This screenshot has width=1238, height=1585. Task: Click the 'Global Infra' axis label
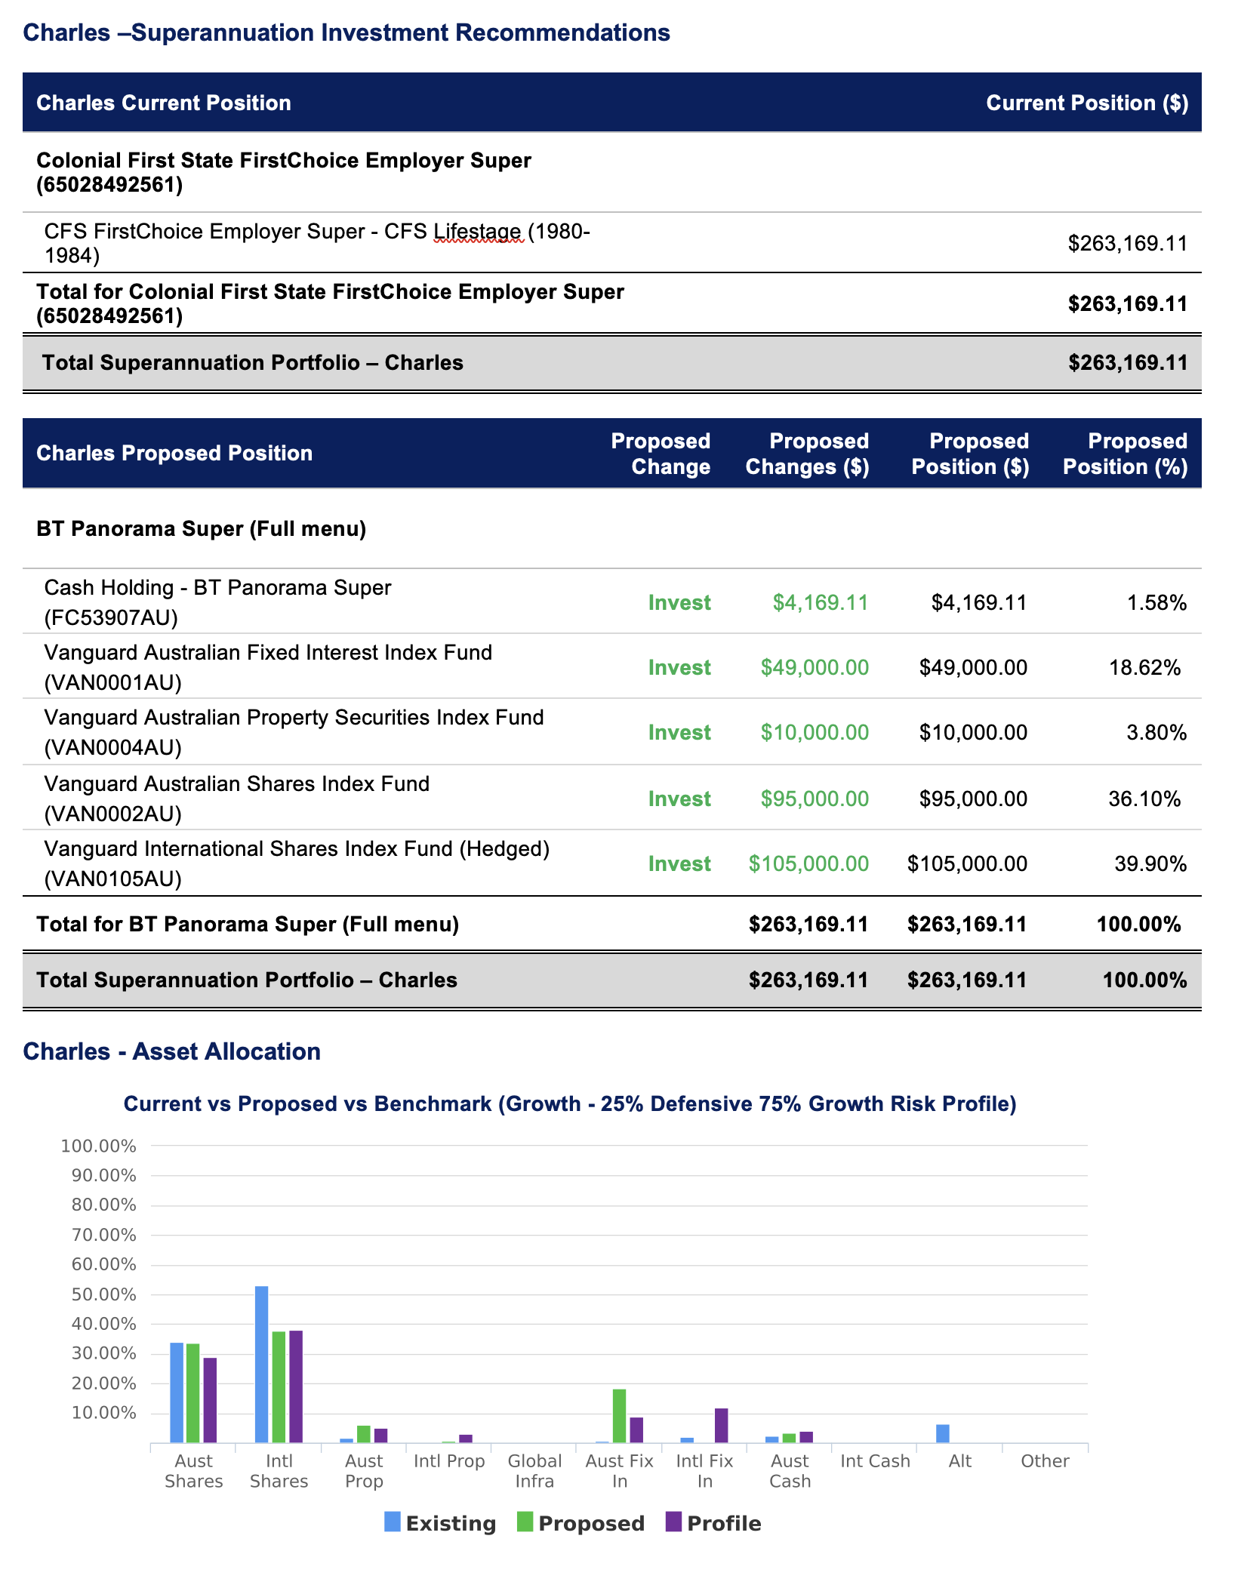click(534, 1471)
